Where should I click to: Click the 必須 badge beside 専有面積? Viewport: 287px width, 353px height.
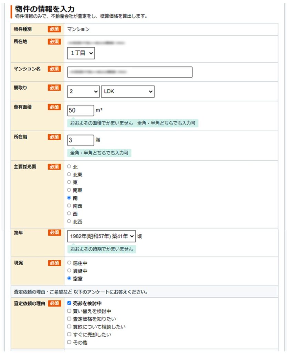[x=54, y=107]
